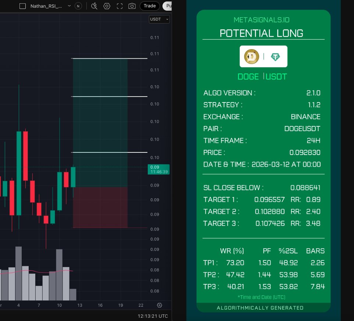Click the circled N autosave icon

click(78, 6)
